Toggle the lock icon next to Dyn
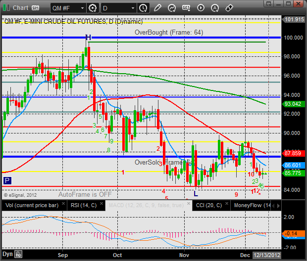The height and width of the screenshot is (261, 307). click(18, 255)
